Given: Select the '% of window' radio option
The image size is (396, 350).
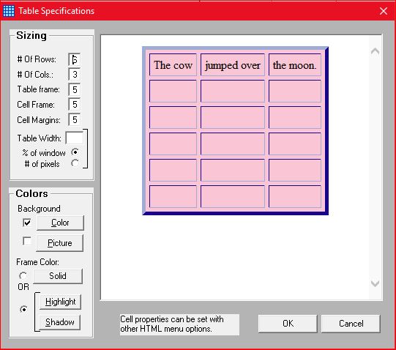Looking at the screenshot, I should click(75, 152).
